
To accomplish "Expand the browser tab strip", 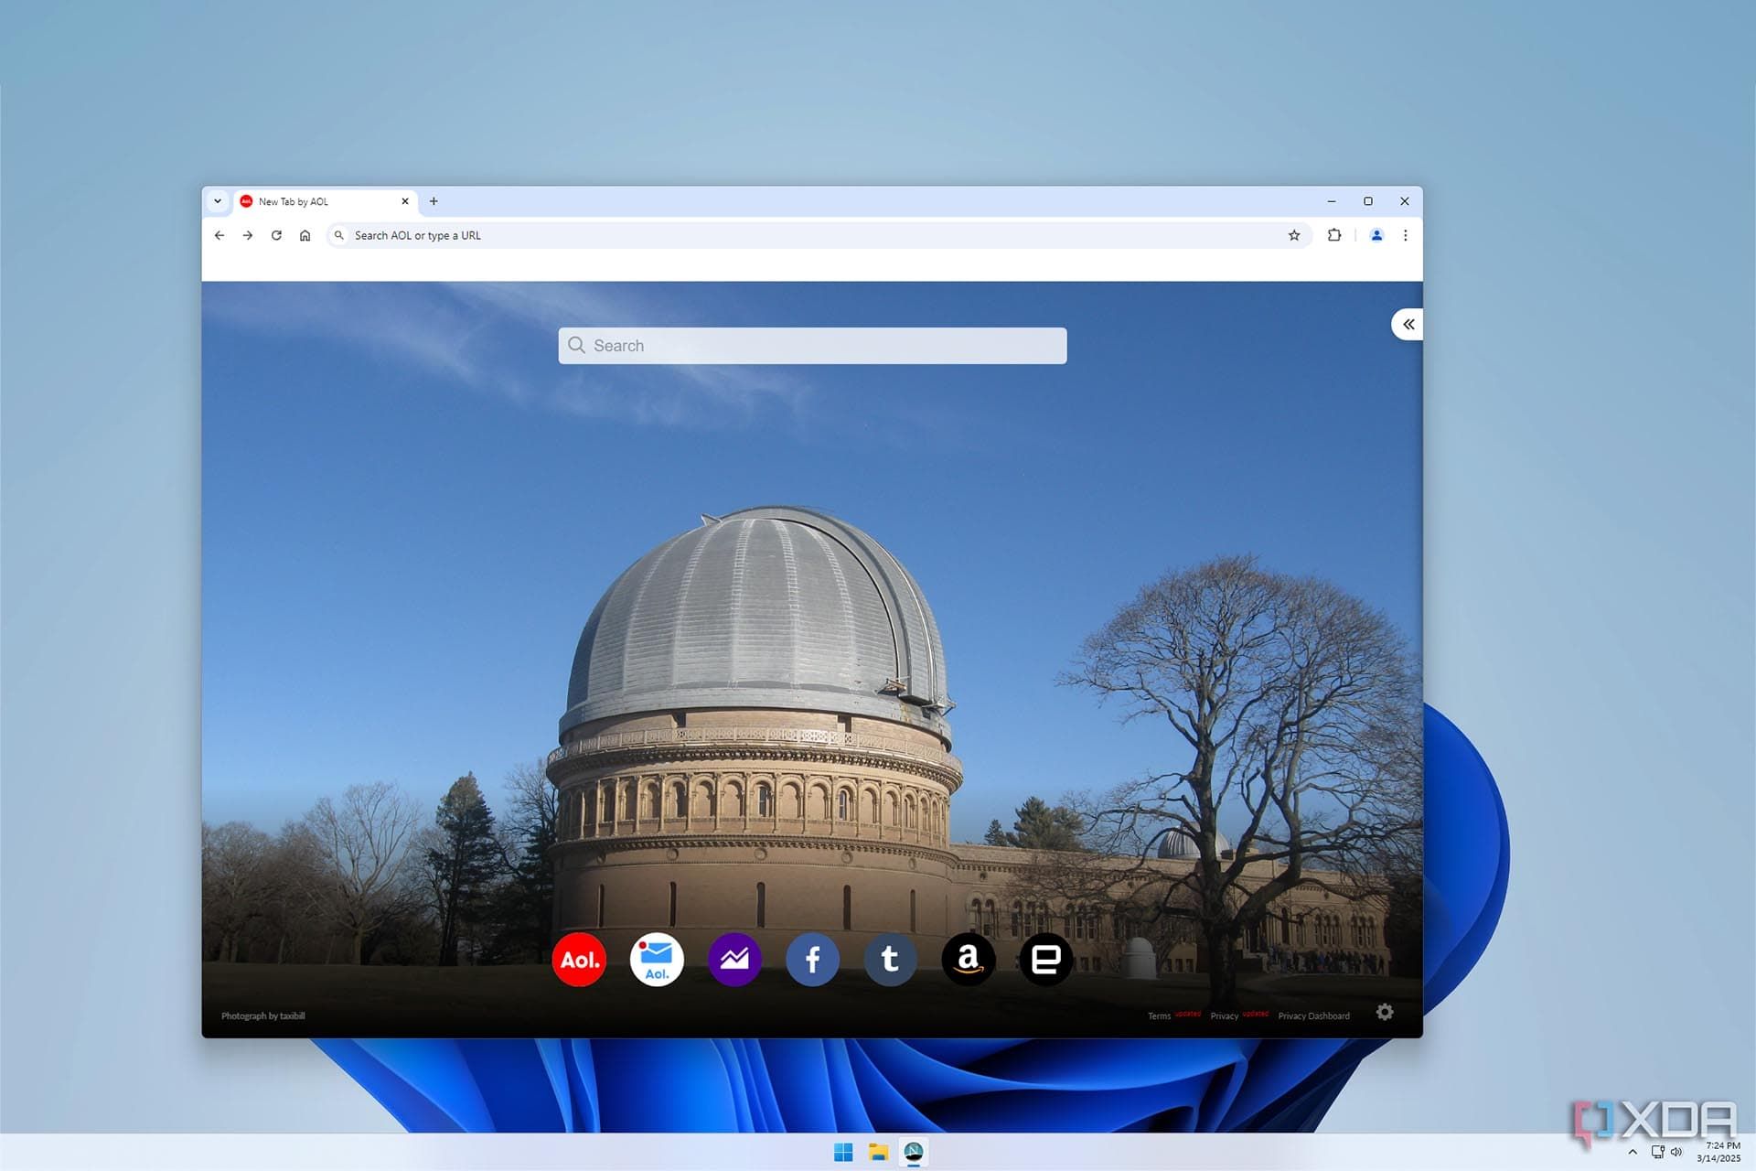I will [219, 201].
